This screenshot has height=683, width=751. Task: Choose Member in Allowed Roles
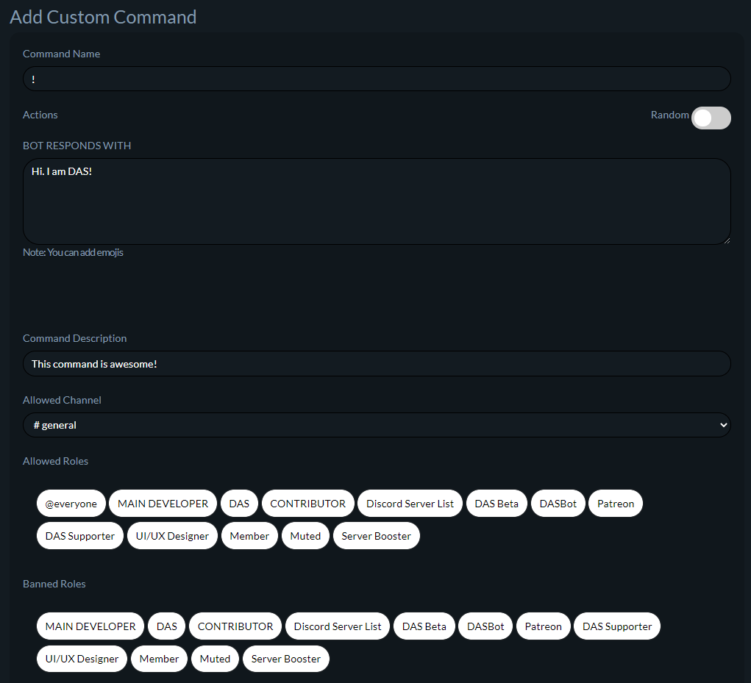pyautogui.click(x=249, y=536)
